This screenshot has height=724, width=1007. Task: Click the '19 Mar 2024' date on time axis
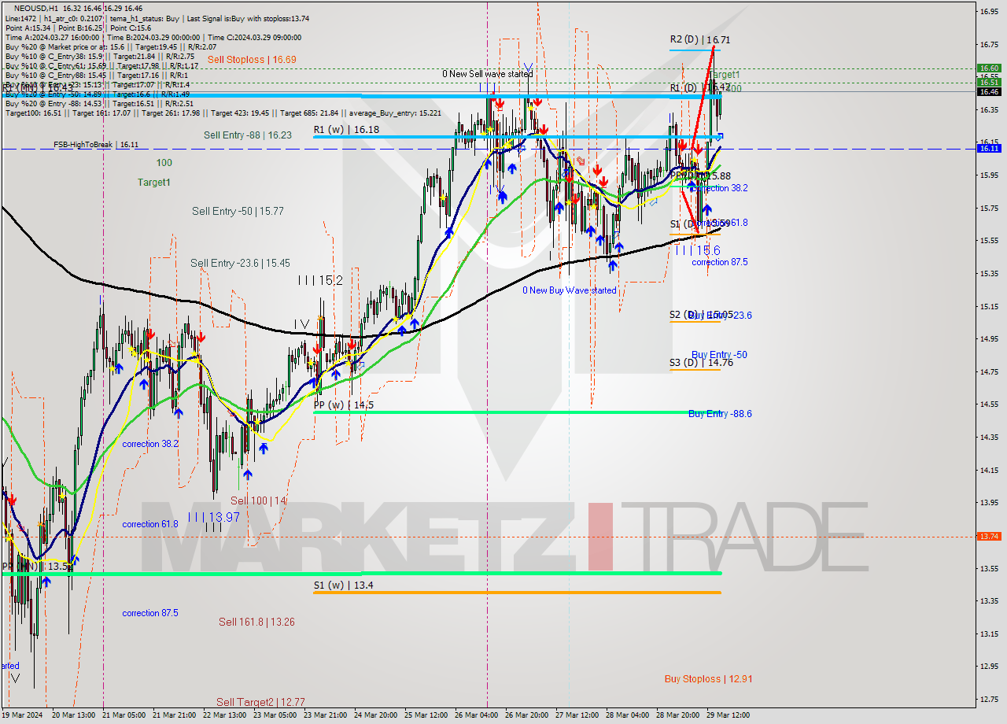tap(22, 715)
